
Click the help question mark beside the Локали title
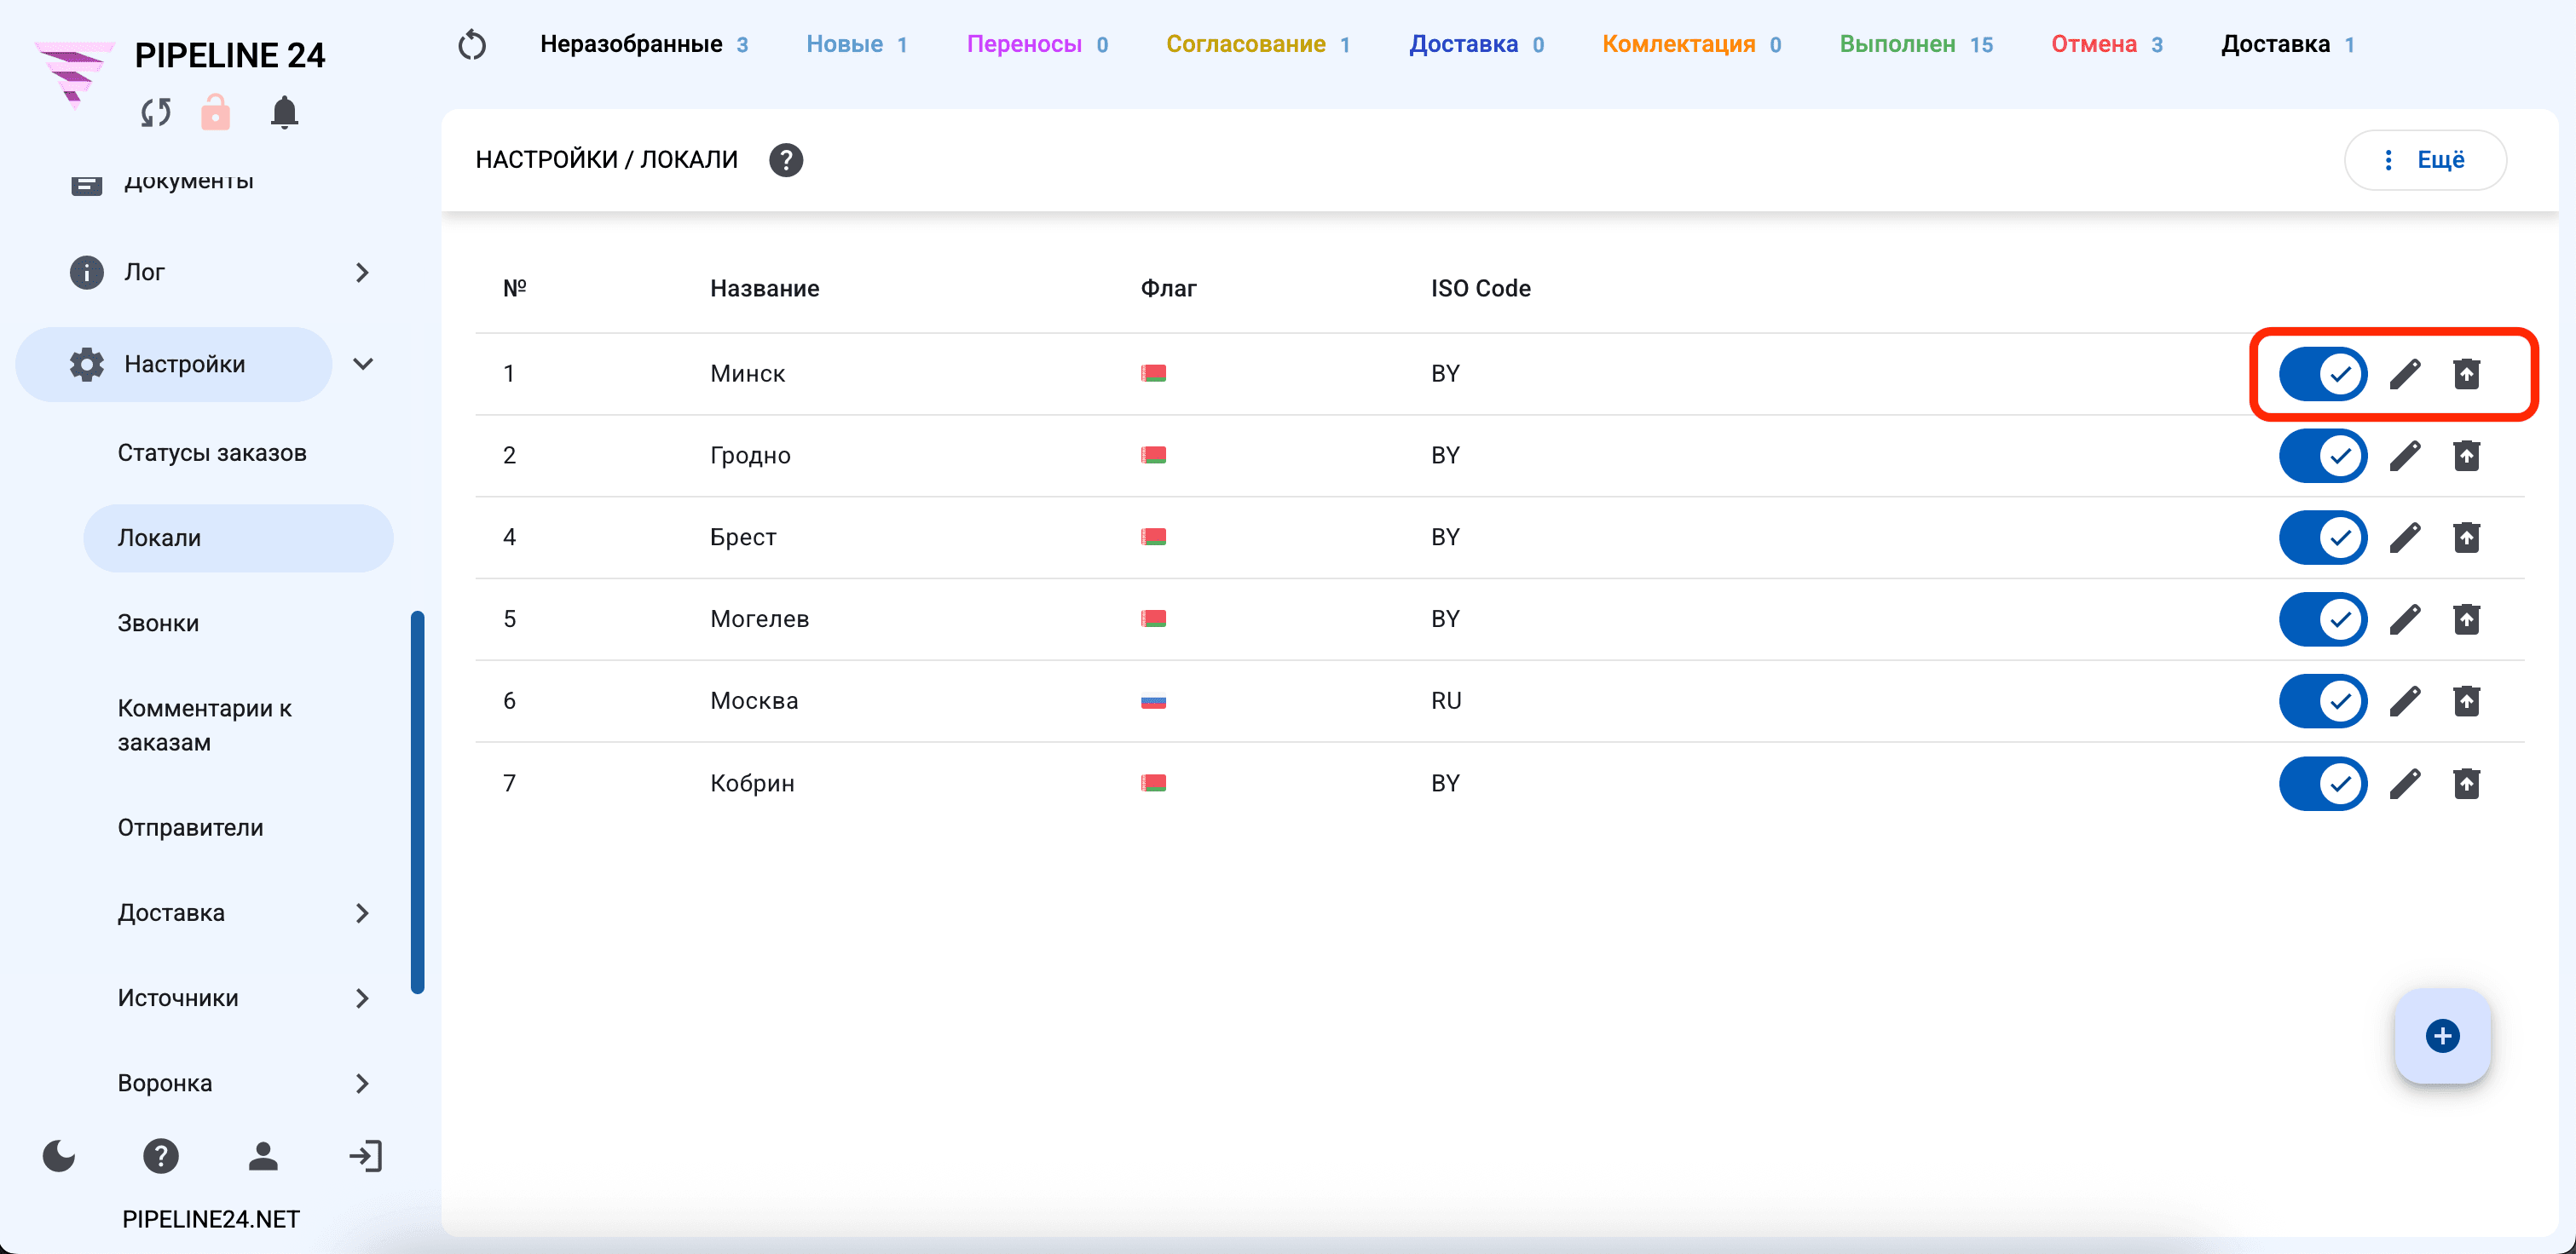click(x=786, y=160)
